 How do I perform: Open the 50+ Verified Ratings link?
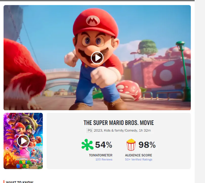pyautogui.click(x=139, y=159)
